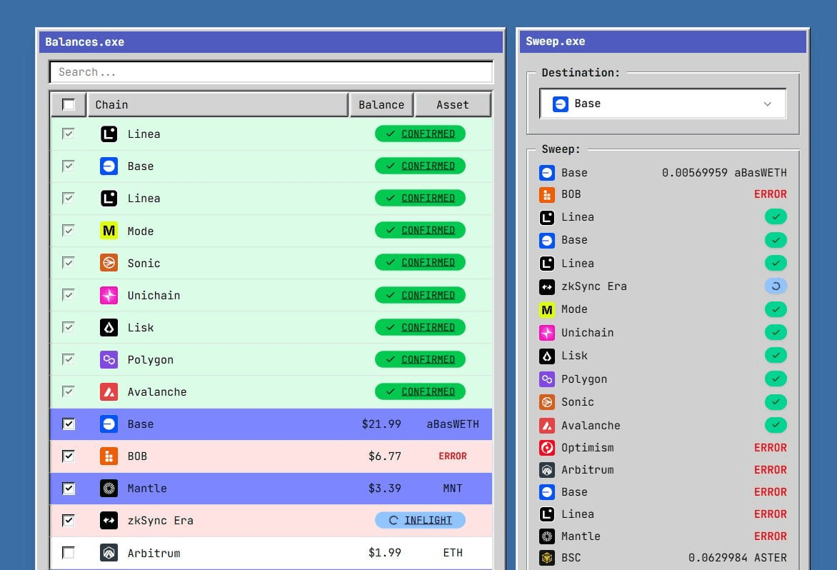Open the CONFIRMED link for Sonic row

tap(428, 263)
